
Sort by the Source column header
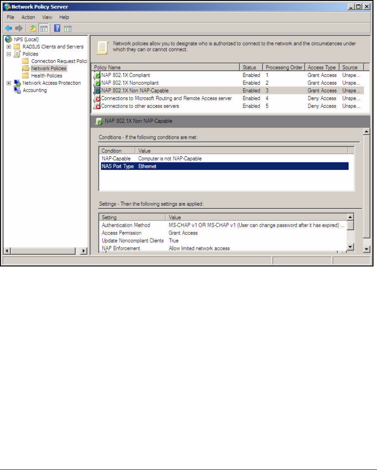(352, 67)
